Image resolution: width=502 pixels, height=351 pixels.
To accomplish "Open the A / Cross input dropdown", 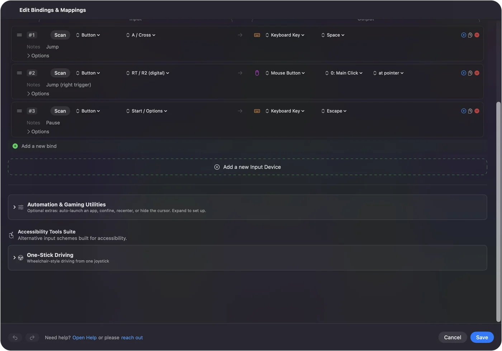I will pos(141,35).
